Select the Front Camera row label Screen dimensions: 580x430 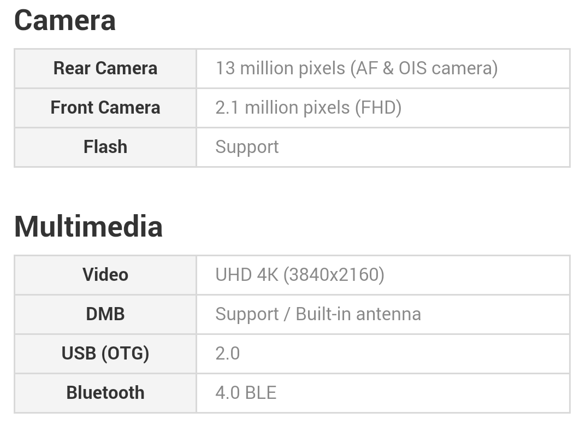(105, 108)
